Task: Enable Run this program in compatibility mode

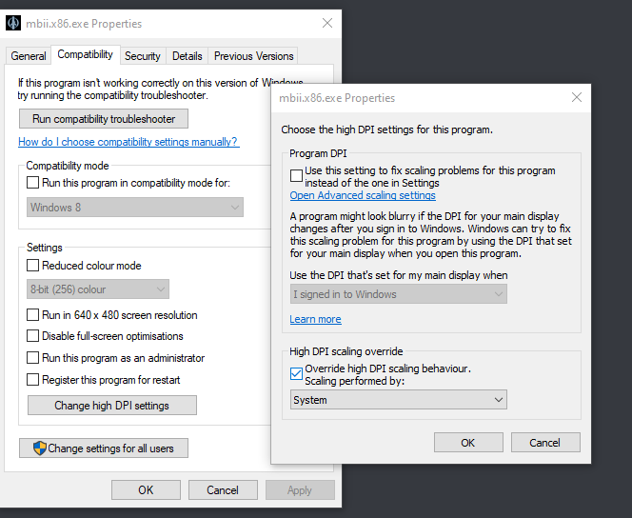Action: click(33, 183)
